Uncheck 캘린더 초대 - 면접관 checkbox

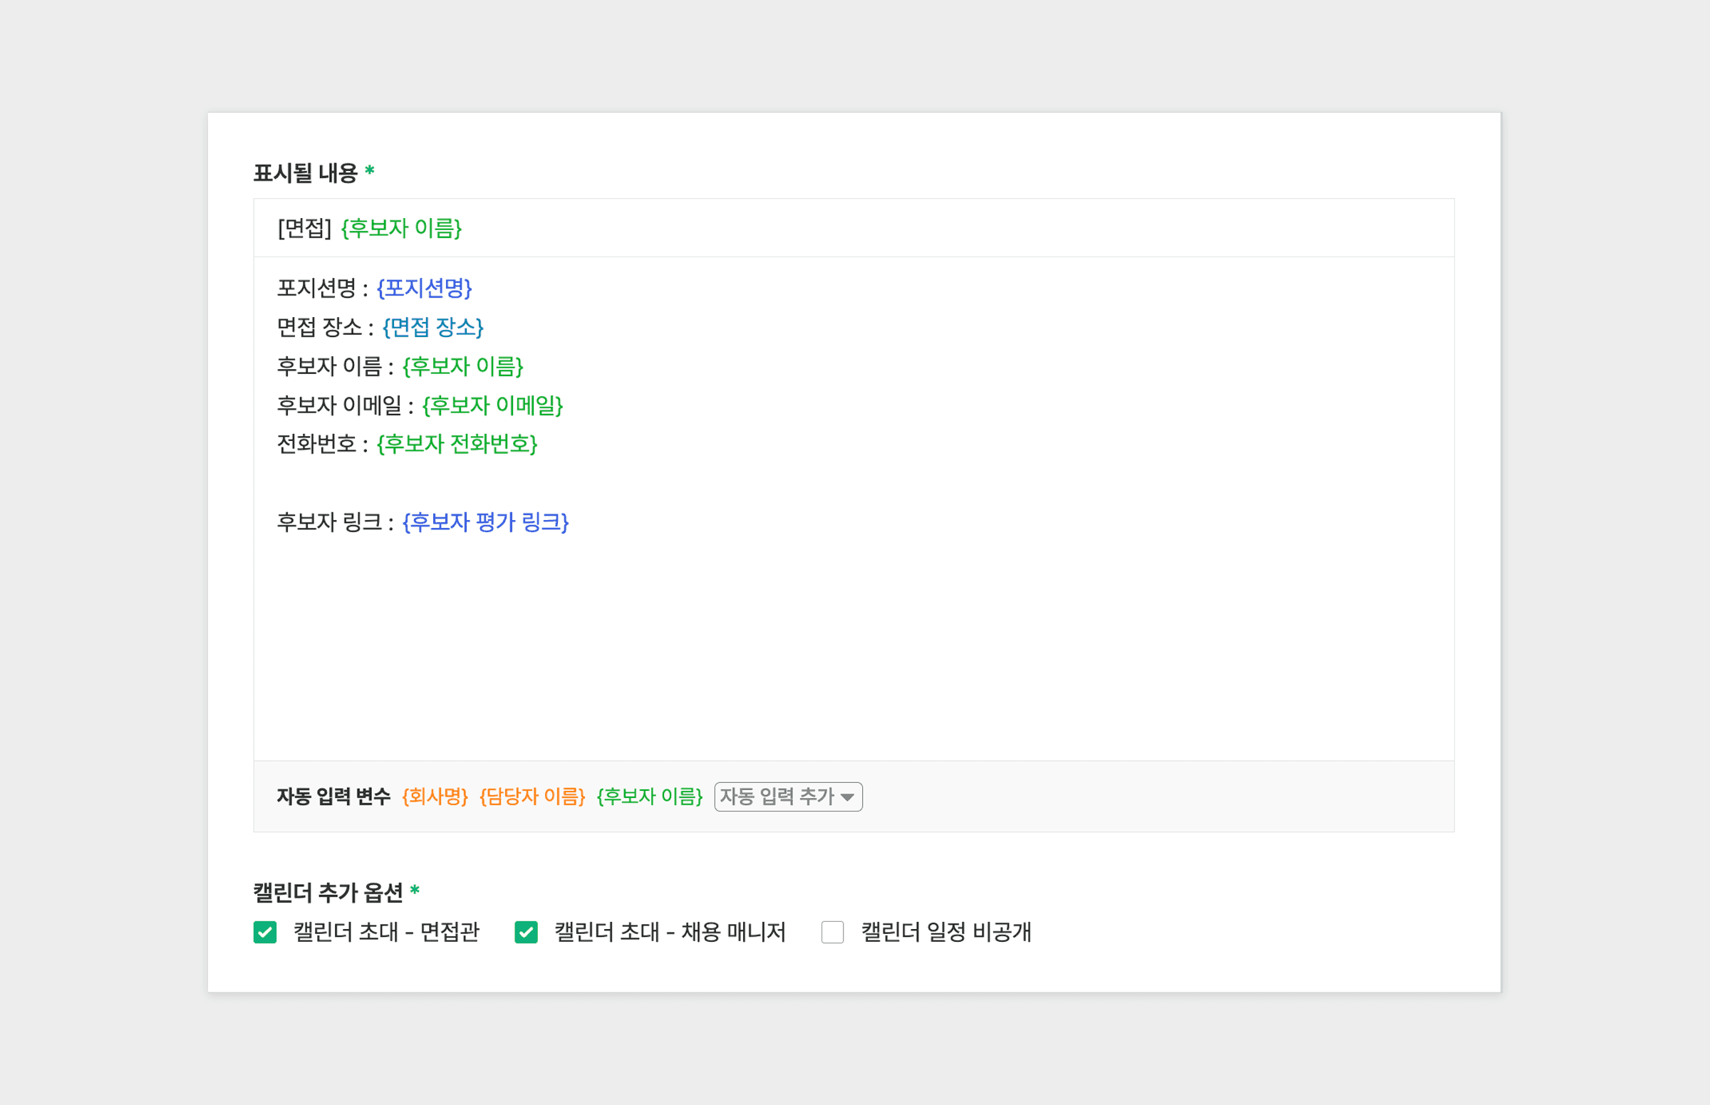click(x=265, y=932)
